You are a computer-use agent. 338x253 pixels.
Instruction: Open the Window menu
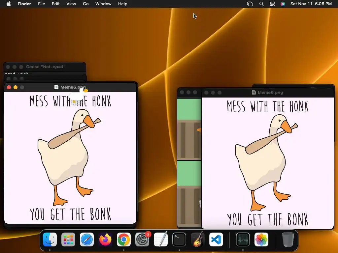click(x=103, y=4)
